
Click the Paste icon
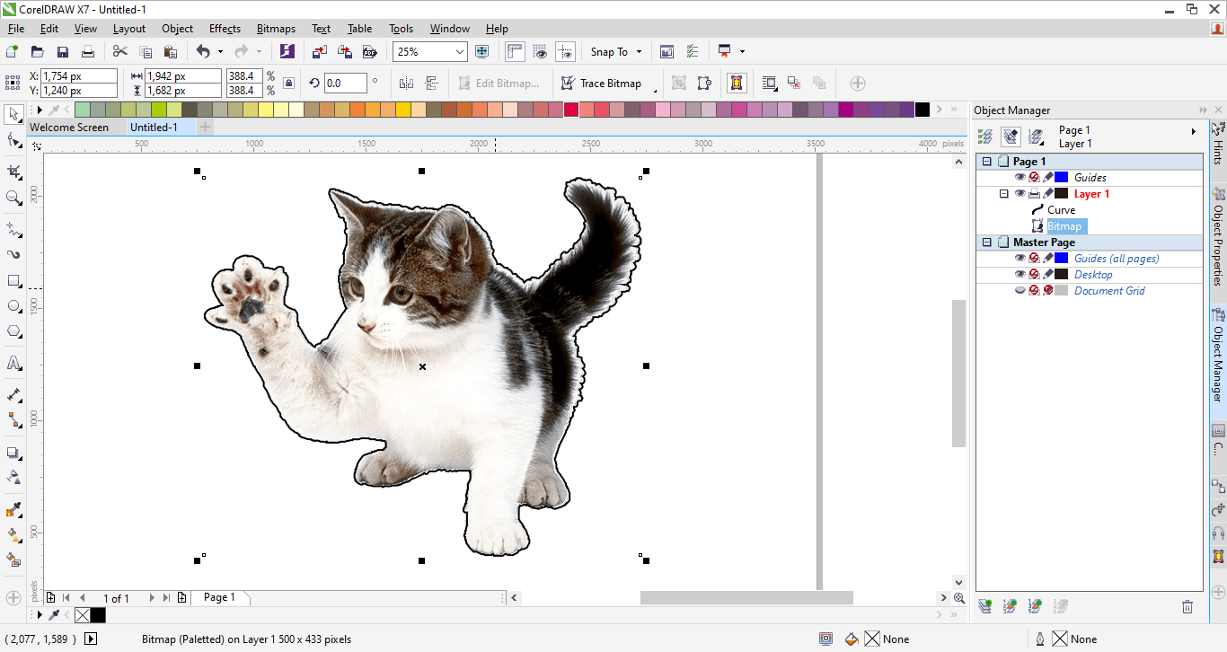[171, 52]
